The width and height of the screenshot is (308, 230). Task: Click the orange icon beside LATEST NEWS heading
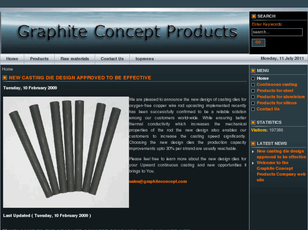point(253,143)
